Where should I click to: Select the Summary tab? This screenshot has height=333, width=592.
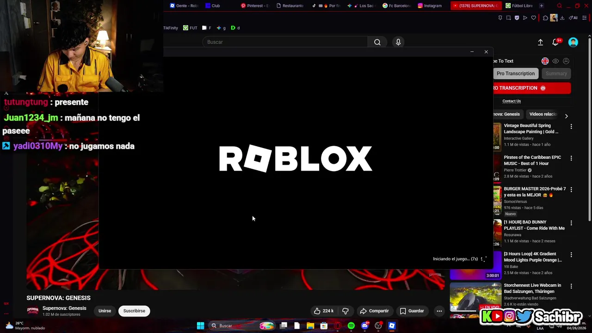[556, 74]
